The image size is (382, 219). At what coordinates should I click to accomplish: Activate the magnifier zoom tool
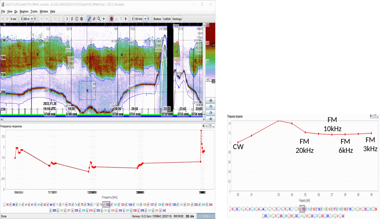tap(99, 19)
